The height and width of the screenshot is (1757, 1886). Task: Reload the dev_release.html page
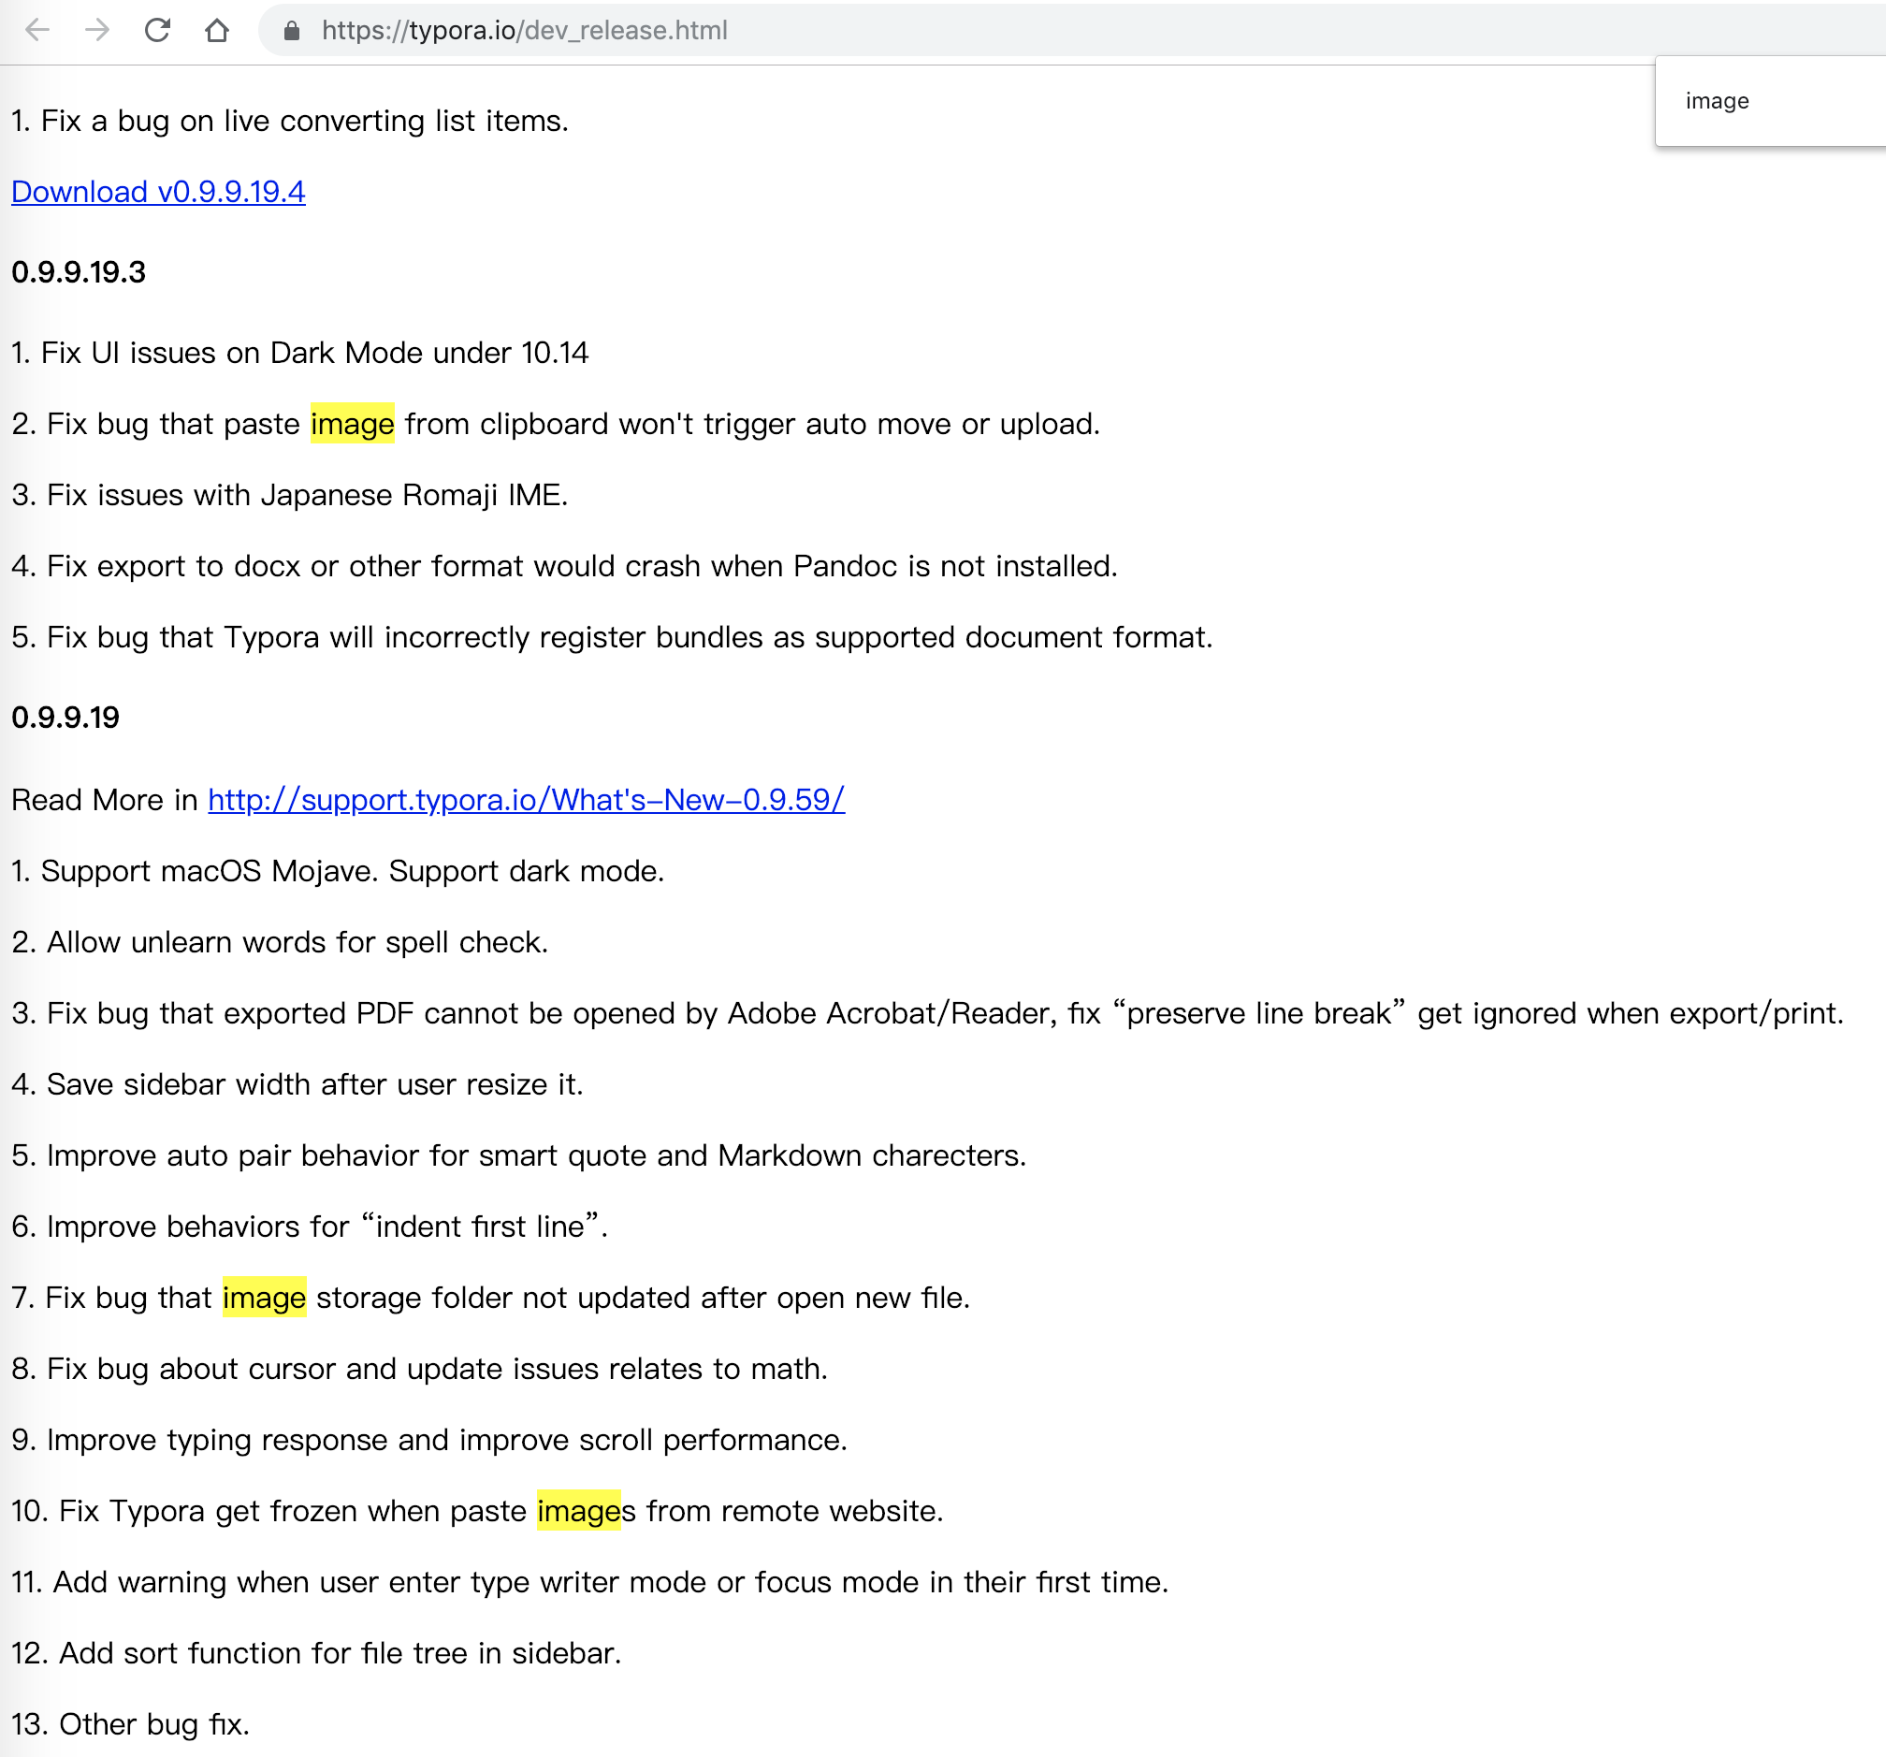coord(157,30)
